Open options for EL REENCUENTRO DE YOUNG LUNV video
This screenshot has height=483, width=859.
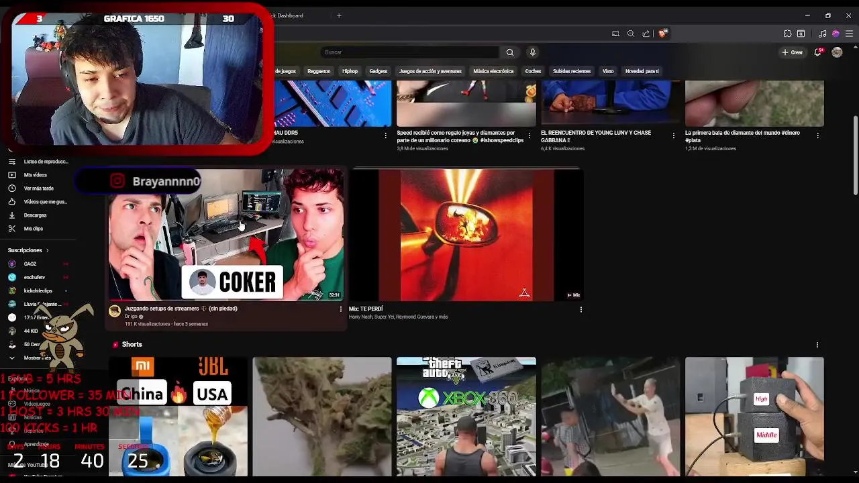point(674,136)
